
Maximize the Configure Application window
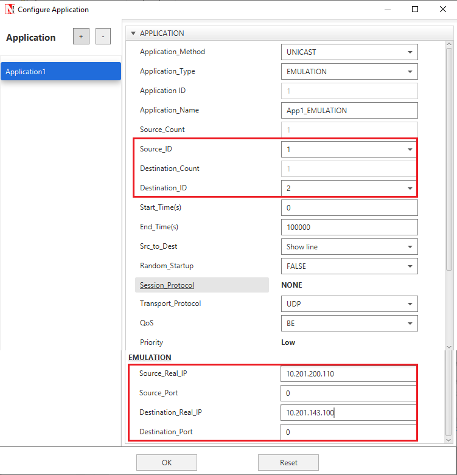415,9
